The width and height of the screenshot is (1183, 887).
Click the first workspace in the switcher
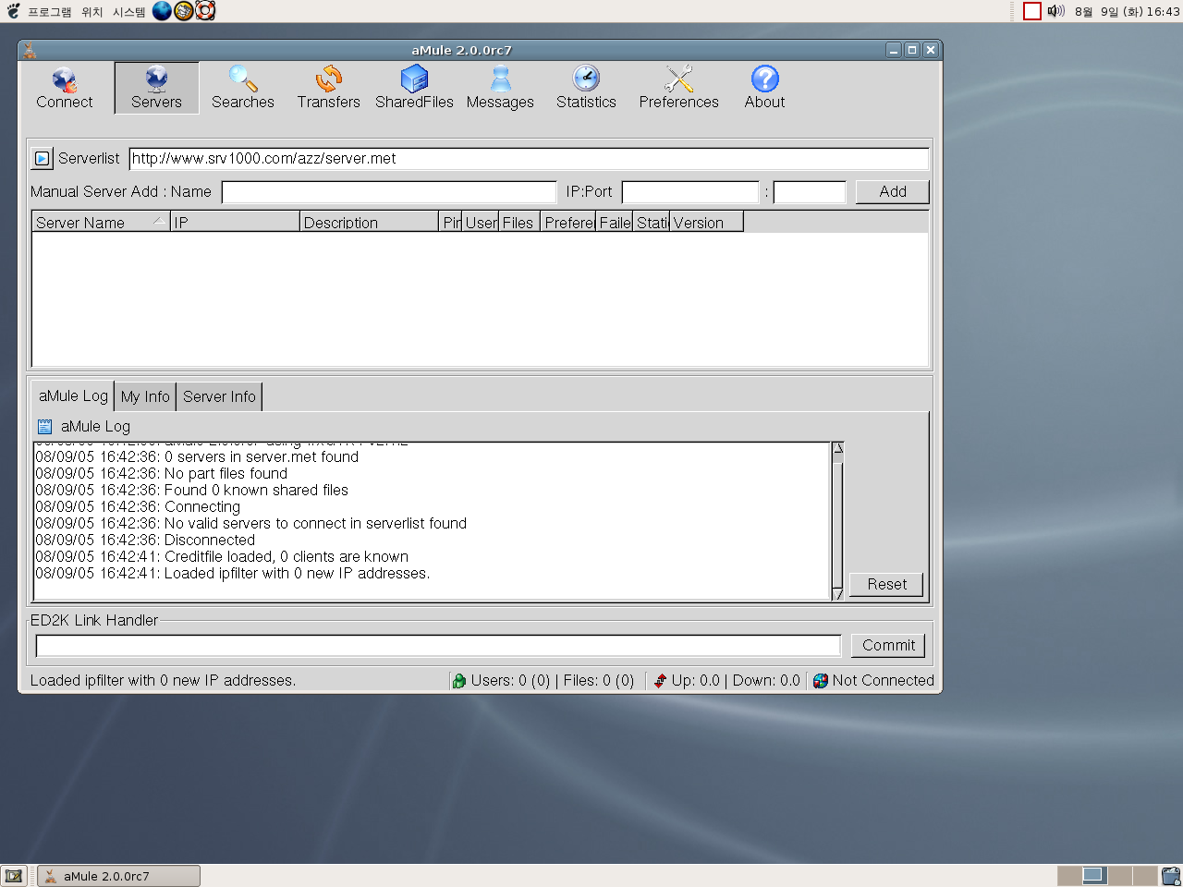(1069, 875)
